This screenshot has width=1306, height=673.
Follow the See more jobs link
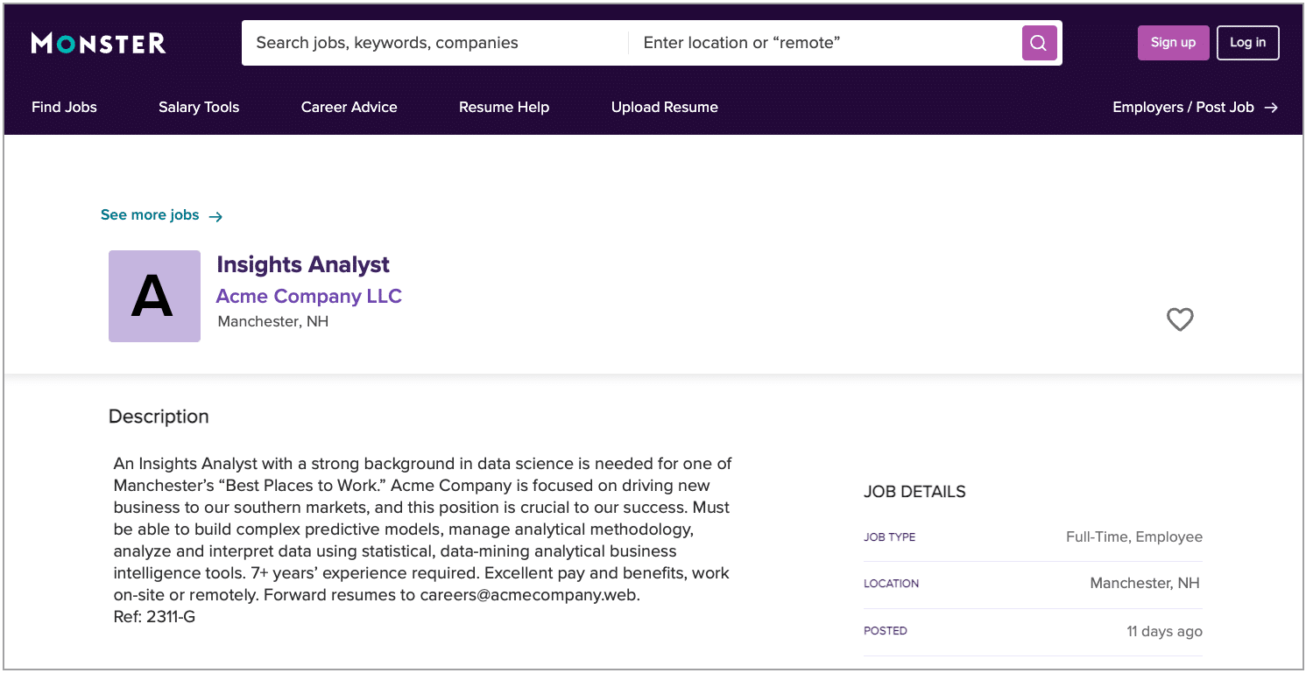[150, 215]
